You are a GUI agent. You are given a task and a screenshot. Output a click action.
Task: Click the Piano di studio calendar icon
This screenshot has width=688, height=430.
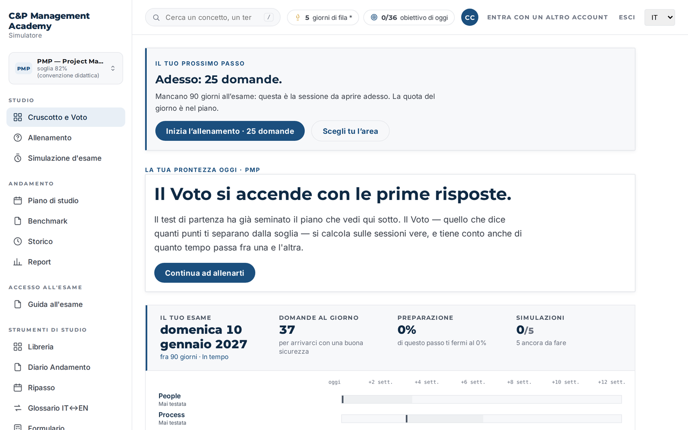tap(18, 200)
